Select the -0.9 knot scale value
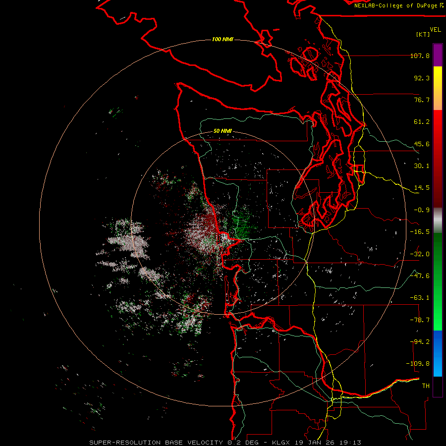This screenshot has width=446, height=446. 422,210
